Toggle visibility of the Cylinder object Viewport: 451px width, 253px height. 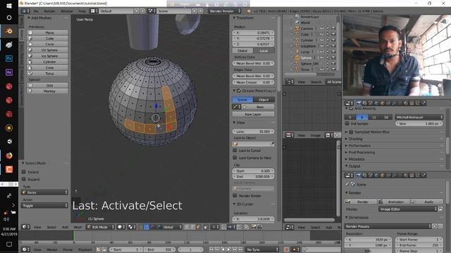coord(321,40)
